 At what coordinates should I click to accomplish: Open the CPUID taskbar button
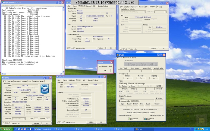(144, 129)
